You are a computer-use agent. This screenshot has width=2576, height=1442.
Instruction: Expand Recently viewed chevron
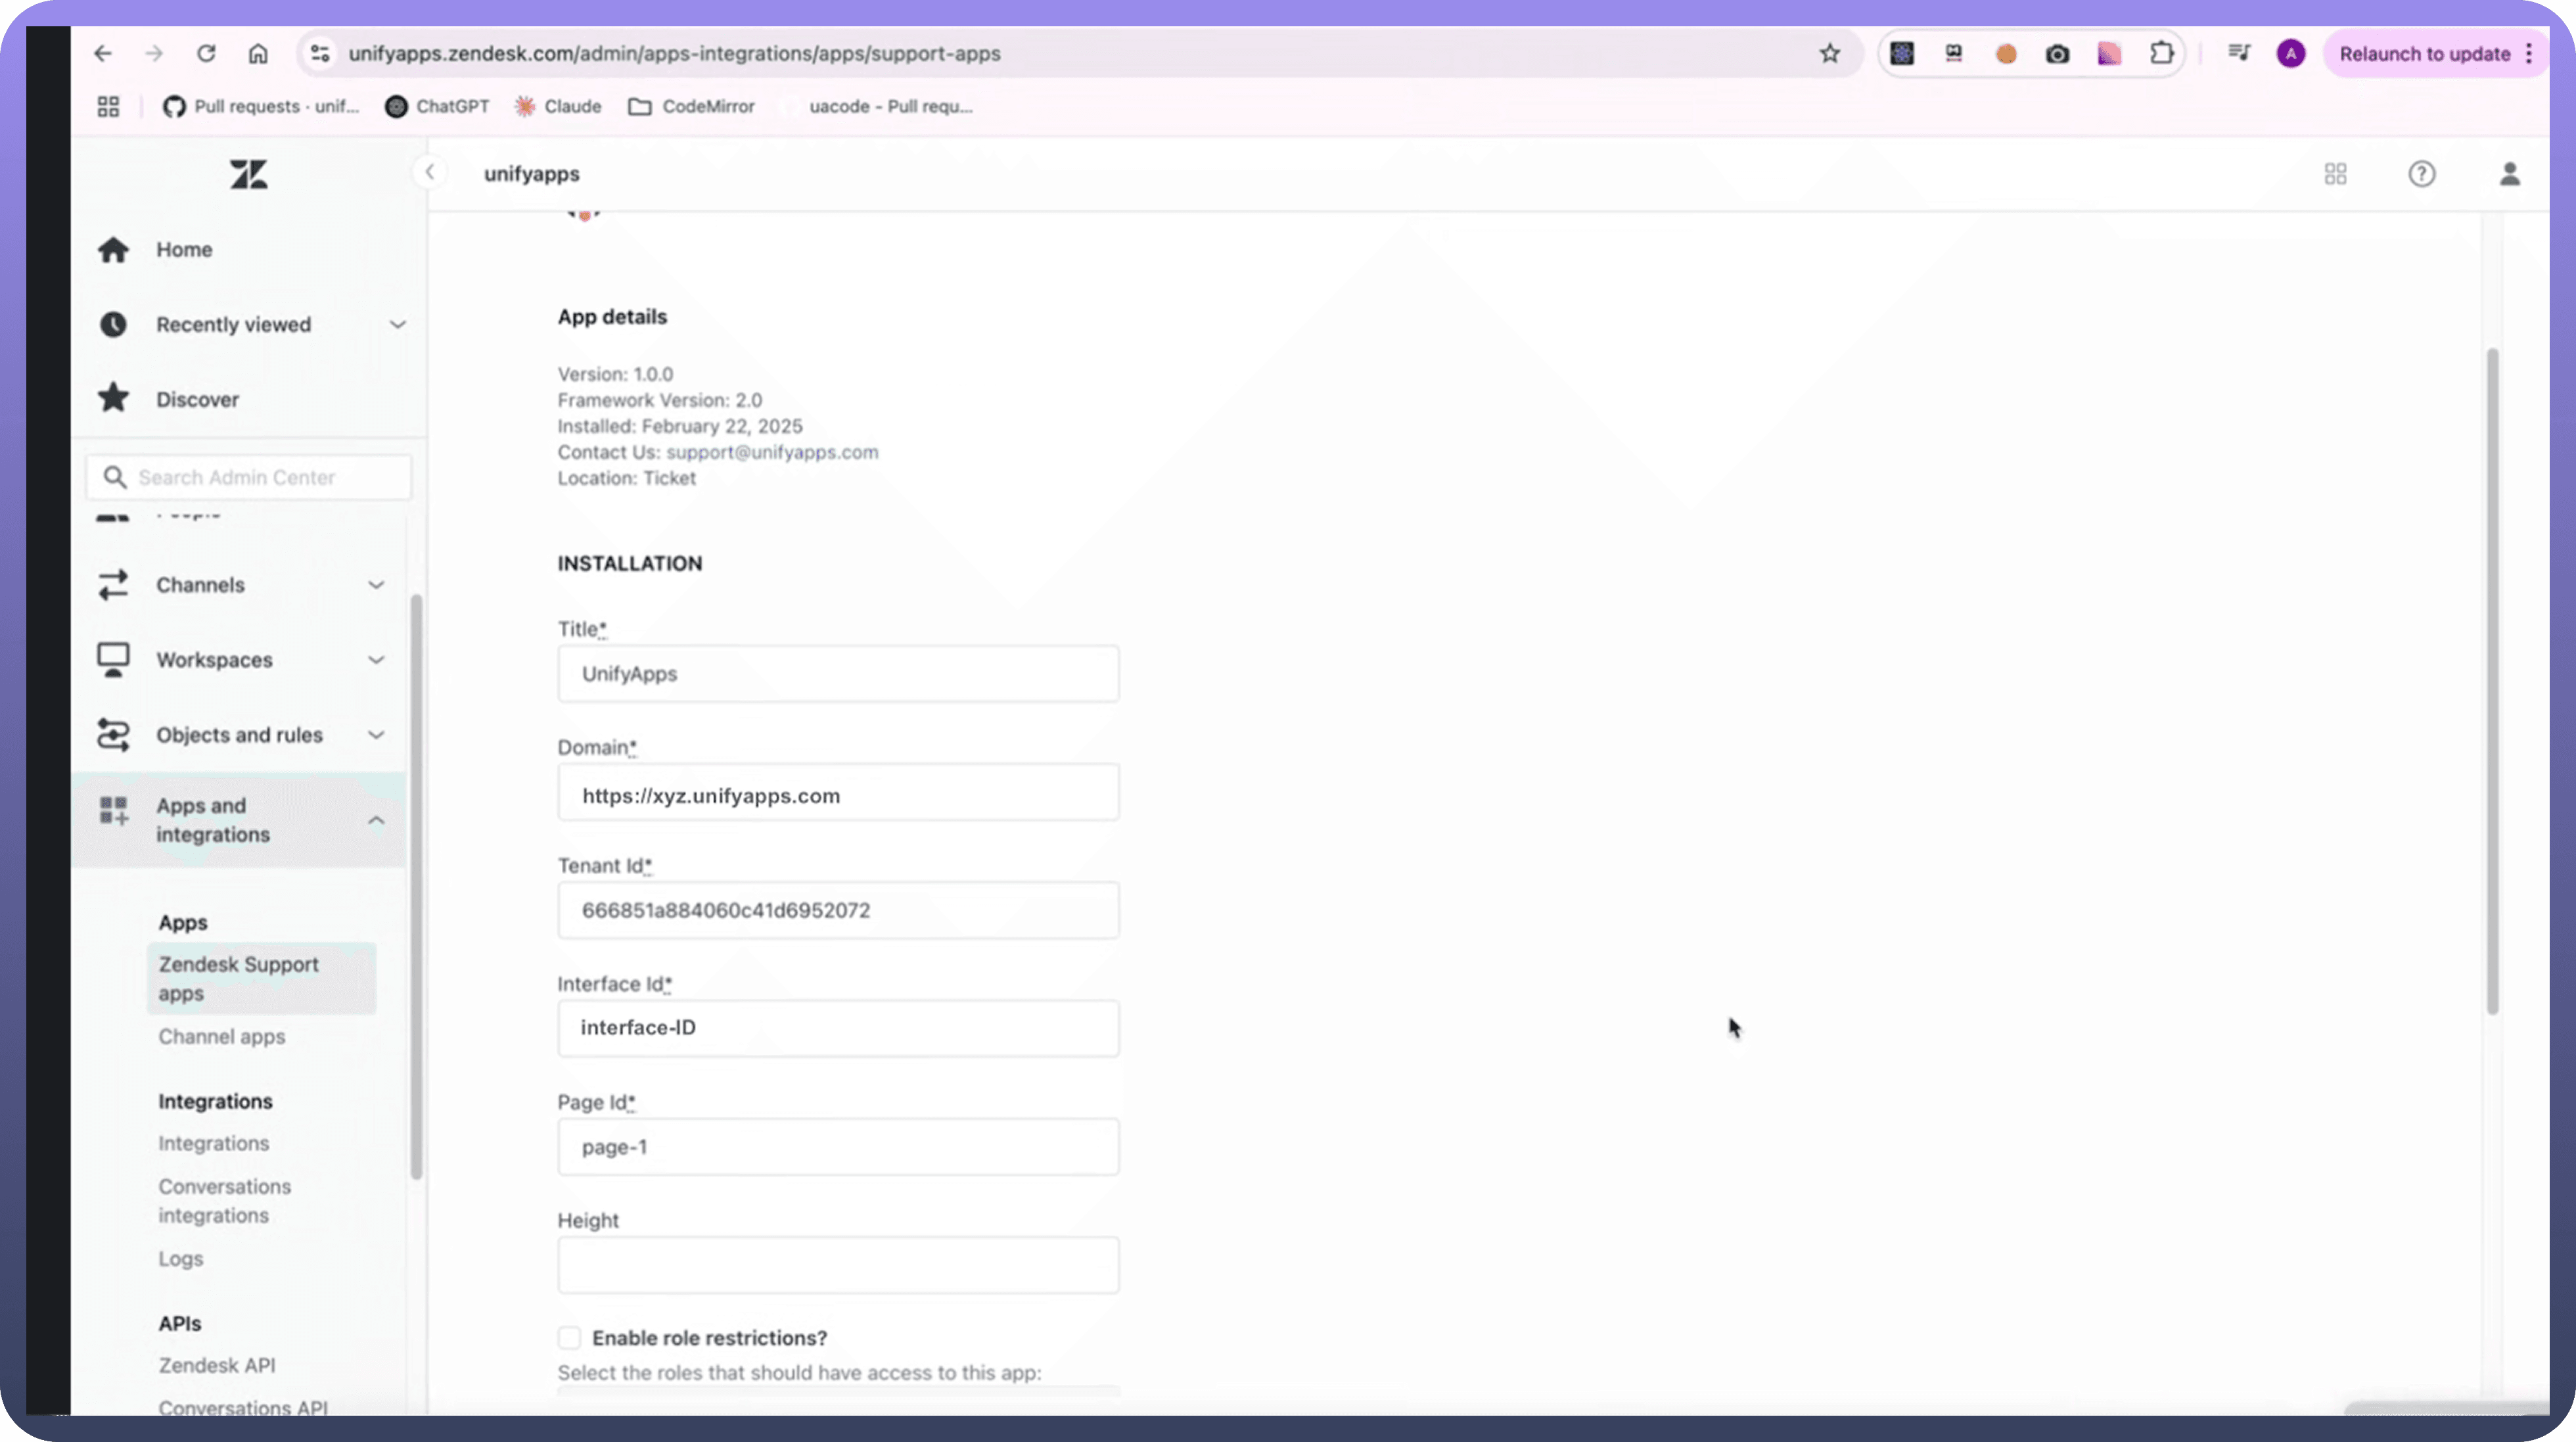[397, 325]
